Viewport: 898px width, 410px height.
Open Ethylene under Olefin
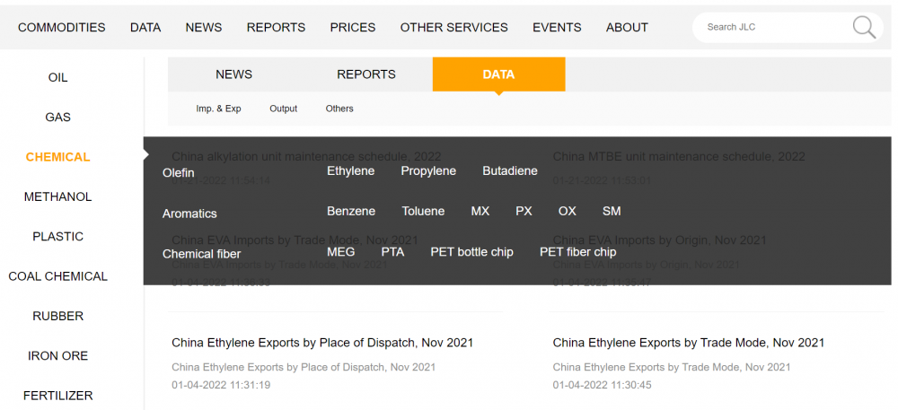click(x=350, y=171)
